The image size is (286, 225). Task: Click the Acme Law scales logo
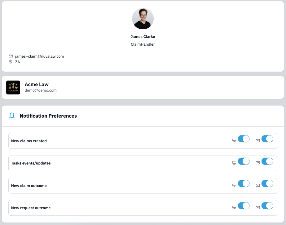[13, 87]
